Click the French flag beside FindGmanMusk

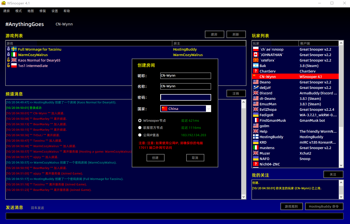click(x=256, y=120)
